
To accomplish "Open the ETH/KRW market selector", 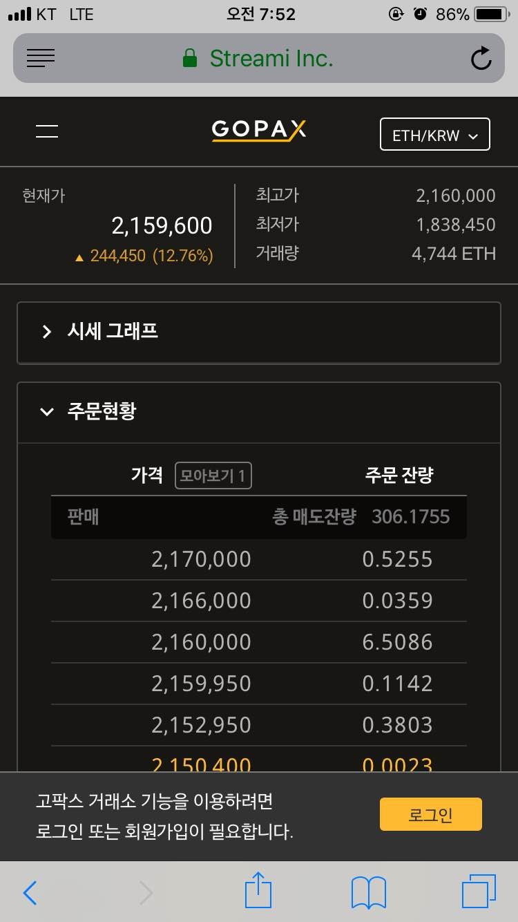I will [x=434, y=134].
